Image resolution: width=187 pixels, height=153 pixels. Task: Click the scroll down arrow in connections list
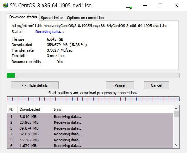point(176,145)
